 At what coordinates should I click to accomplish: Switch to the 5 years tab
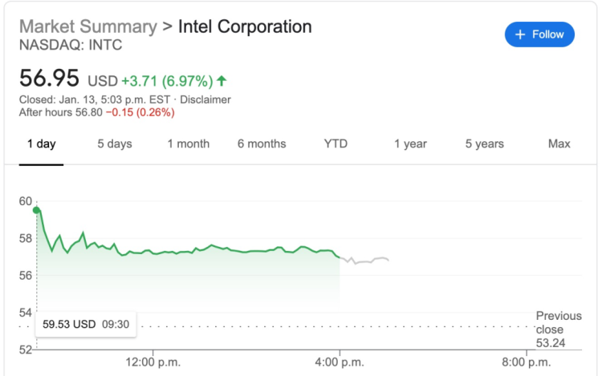[x=485, y=144]
